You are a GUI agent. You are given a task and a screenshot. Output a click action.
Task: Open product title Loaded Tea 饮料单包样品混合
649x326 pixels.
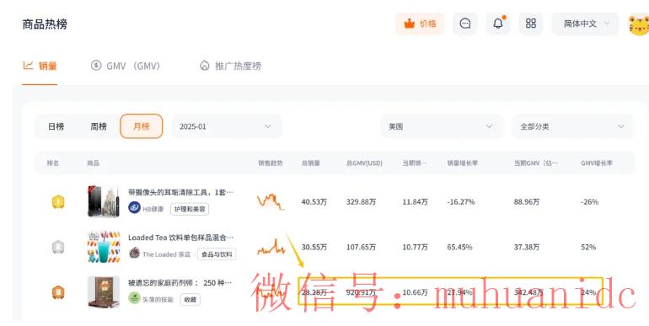tap(180, 238)
